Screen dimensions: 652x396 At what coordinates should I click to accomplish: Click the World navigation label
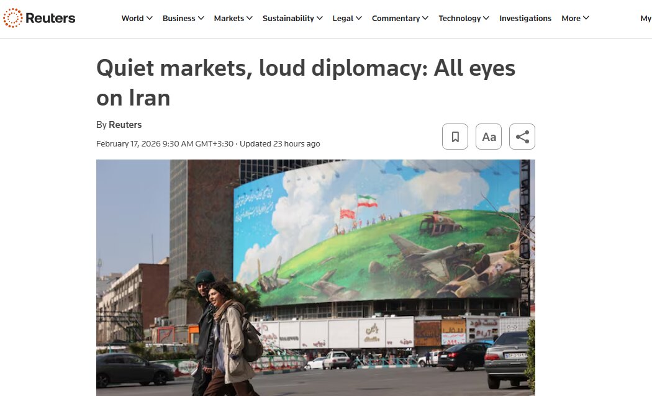[x=132, y=18]
